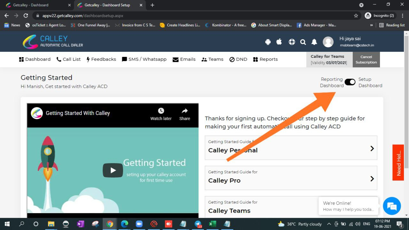Screen dimensions: 409x230
Task: Open the live chat bubble
Action: coord(392,206)
